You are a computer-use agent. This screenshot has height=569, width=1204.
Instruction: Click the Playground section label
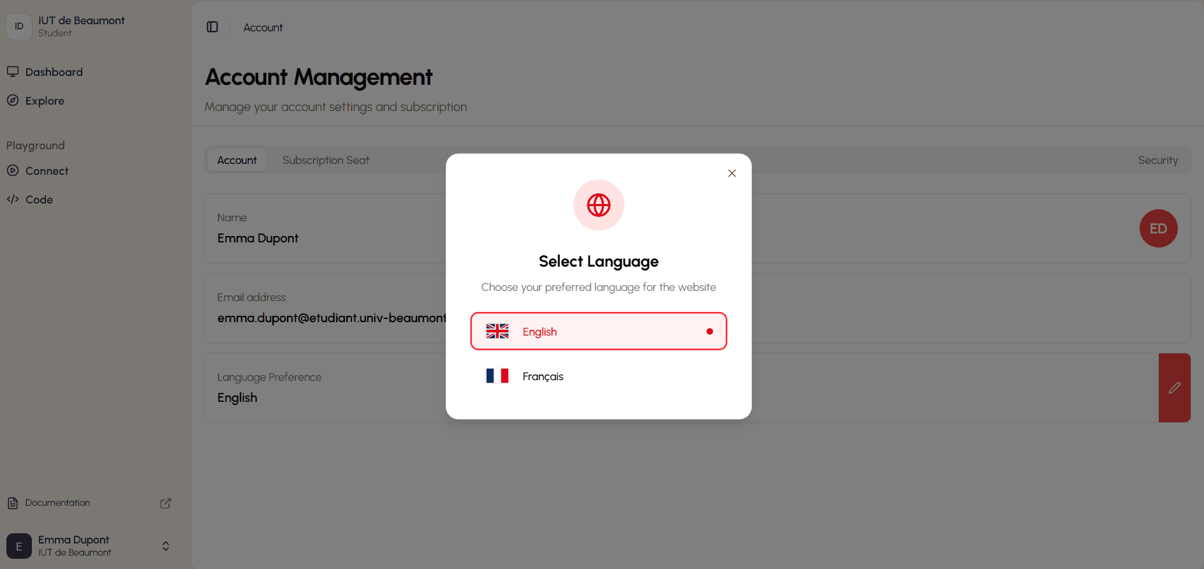36,145
